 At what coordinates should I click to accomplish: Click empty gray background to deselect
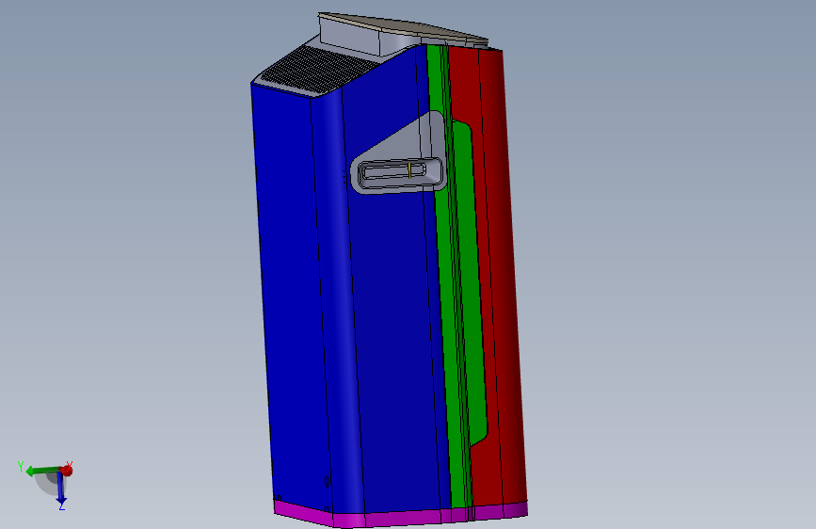[650, 261]
